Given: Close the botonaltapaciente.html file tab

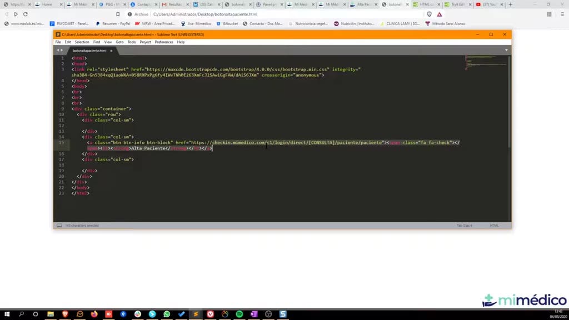Looking at the screenshot, I should click(x=111, y=51).
